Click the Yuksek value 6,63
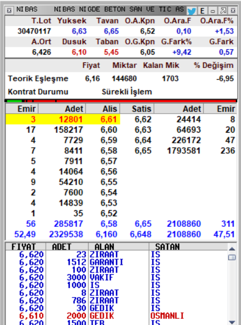This screenshot has width=241, height=325. point(79,31)
